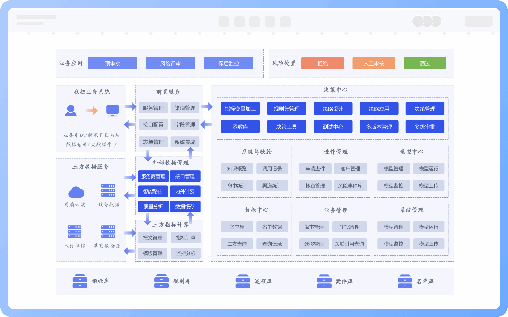Open 申请进件 under 进件管理
Viewport: 508px width, 317px height.
tap(315, 169)
